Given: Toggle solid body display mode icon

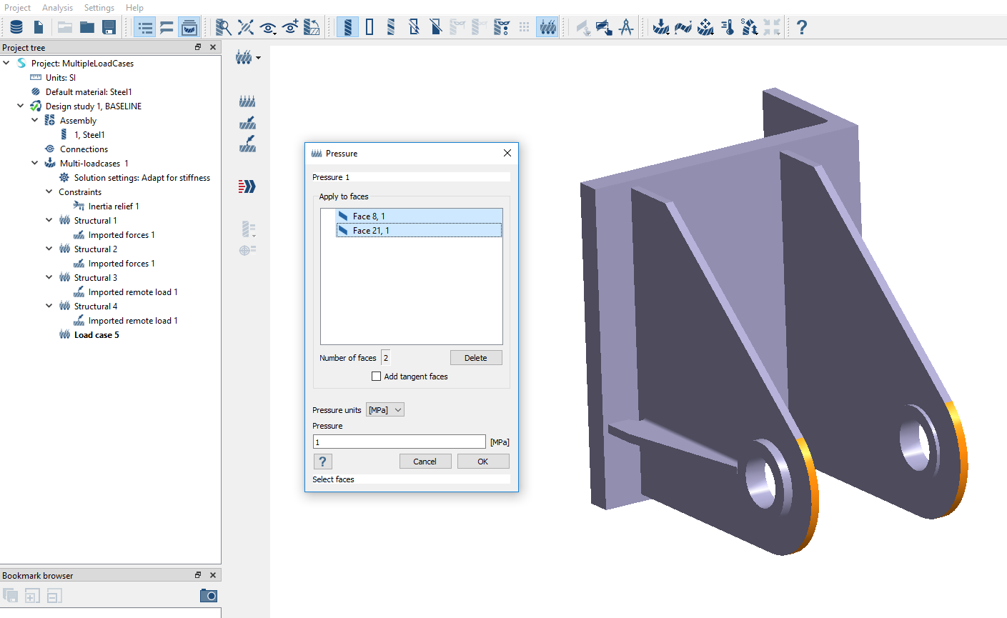Looking at the screenshot, I should [x=347, y=27].
